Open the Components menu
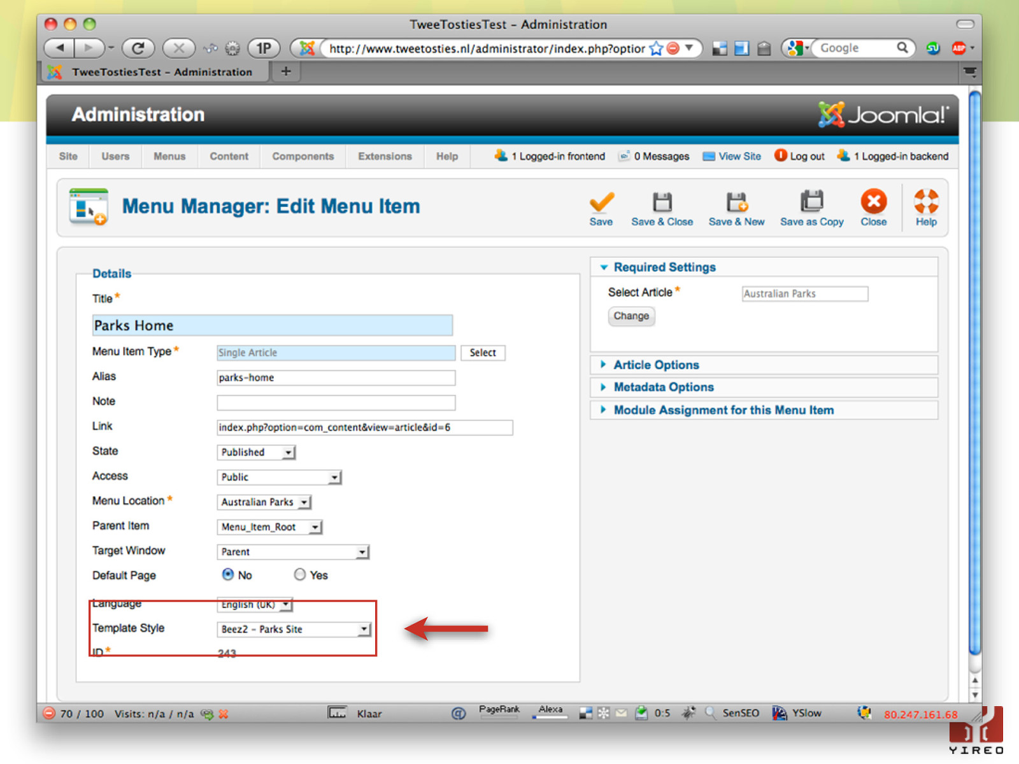Screen dimensions: 1019x764 [x=303, y=156]
